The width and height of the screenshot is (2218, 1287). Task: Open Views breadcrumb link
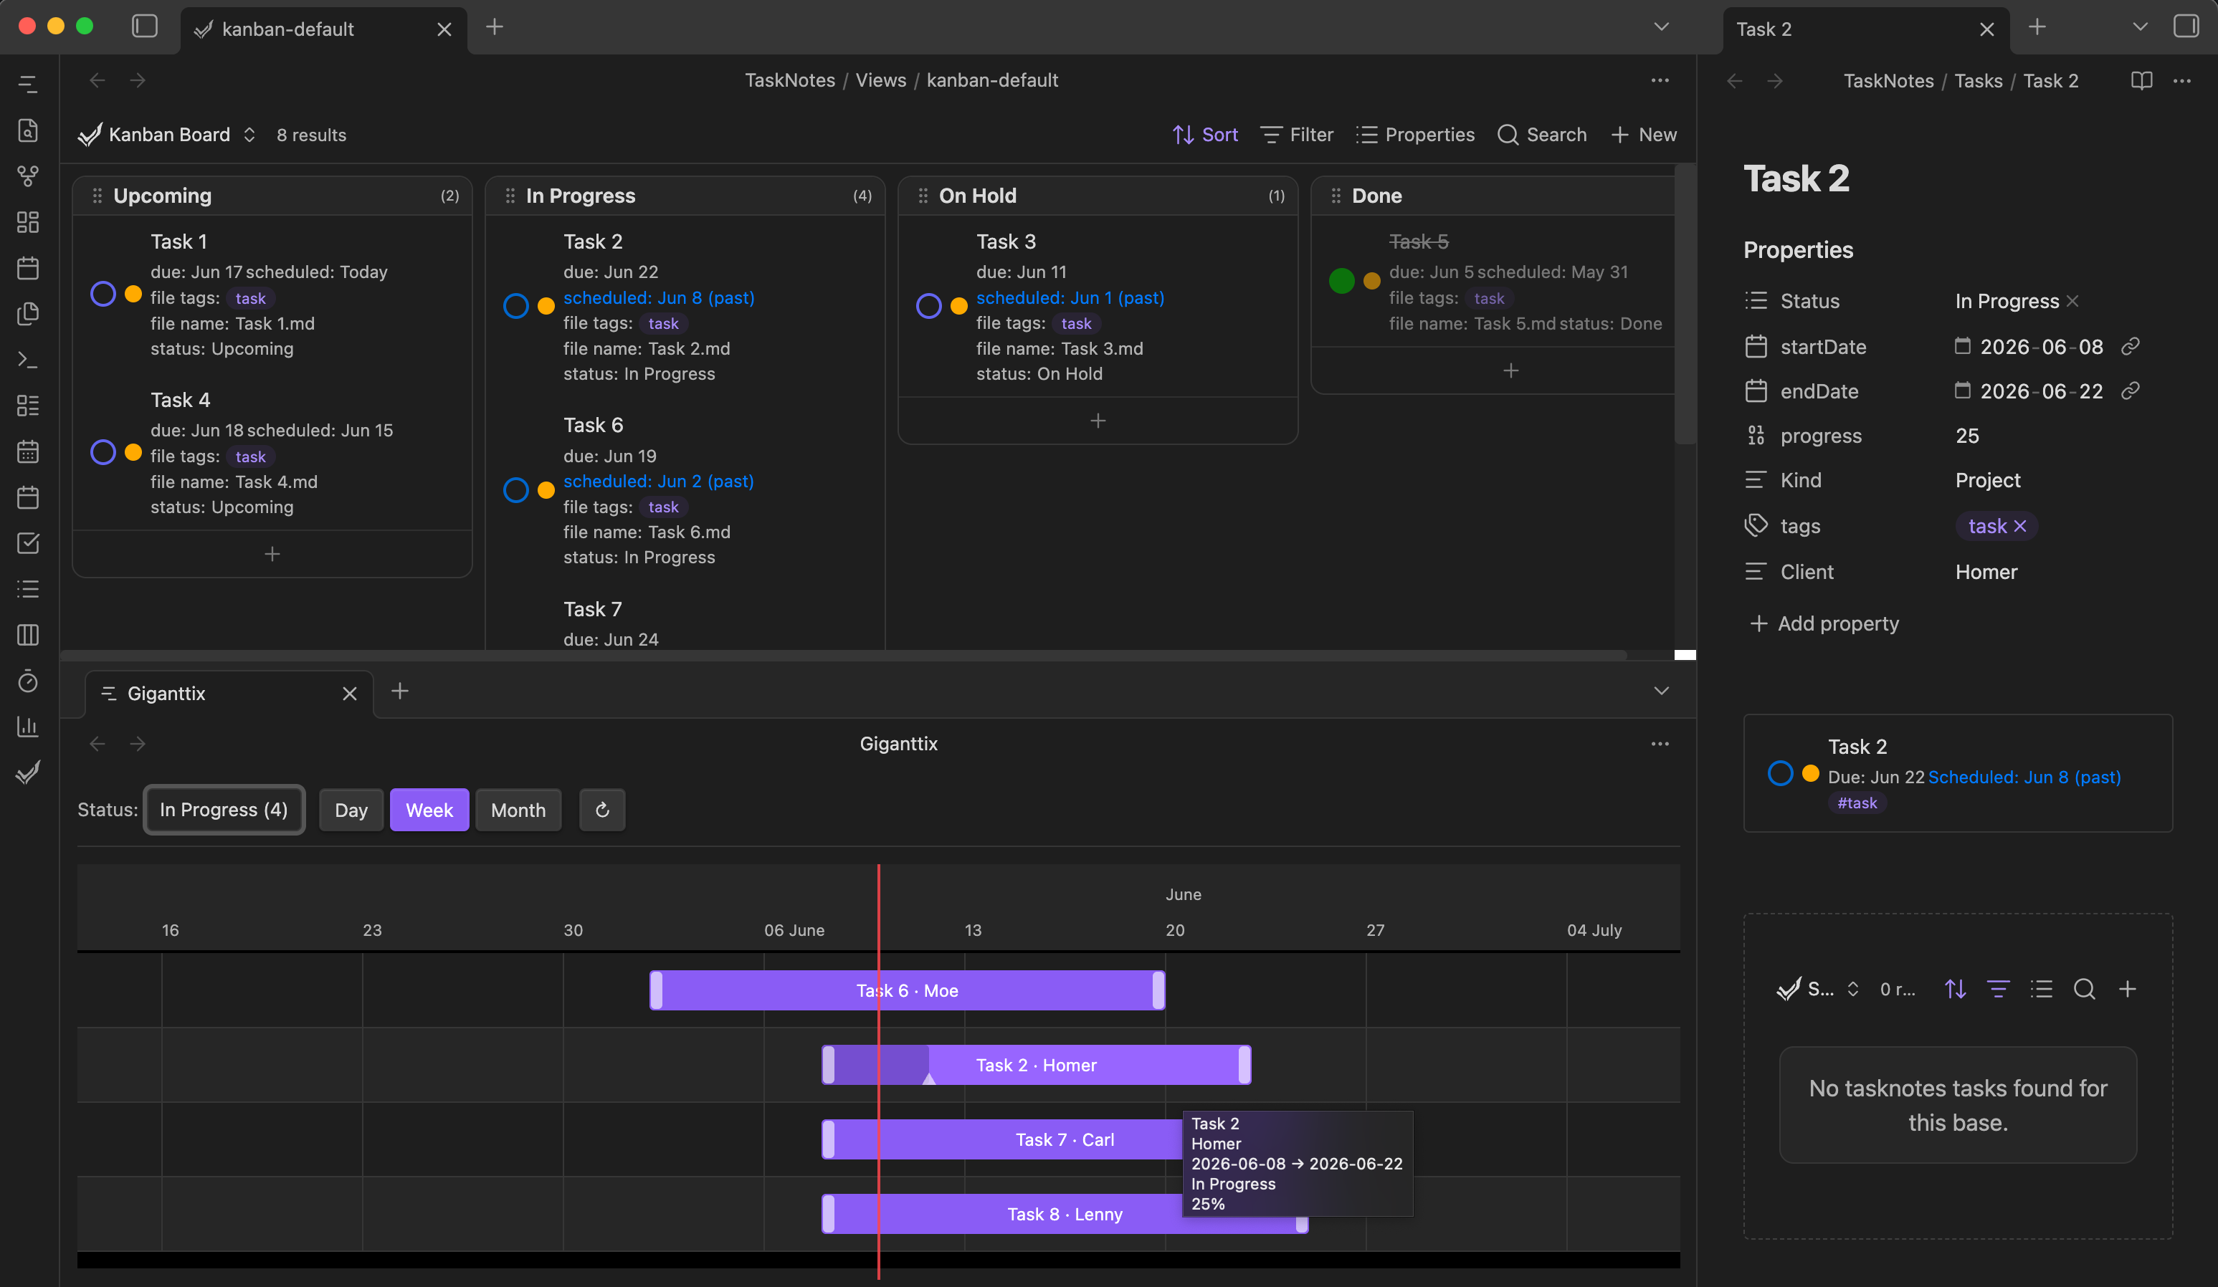tap(881, 80)
